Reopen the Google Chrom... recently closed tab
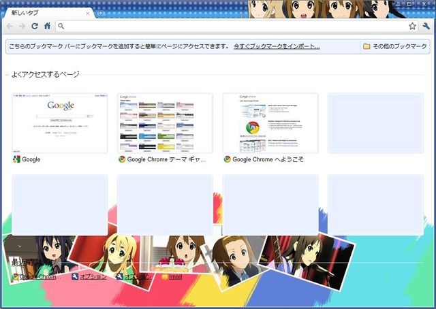This screenshot has width=436, height=309. coord(40,277)
